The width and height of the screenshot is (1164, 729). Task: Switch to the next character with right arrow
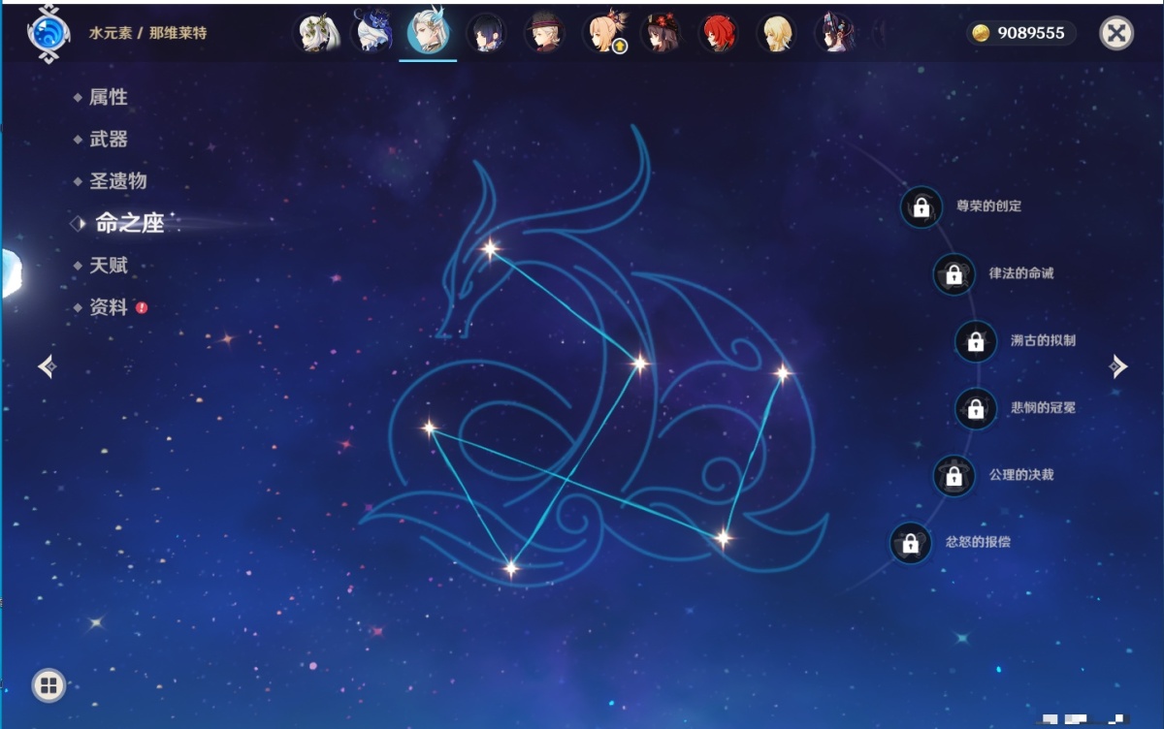tap(1118, 365)
